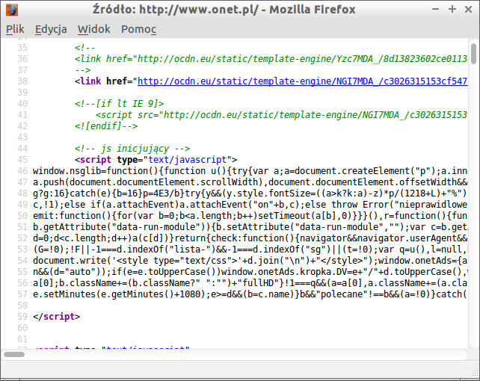Click the '<![endif]-->' line
This screenshot has width=480, height=381.
(x=107, y=126)
